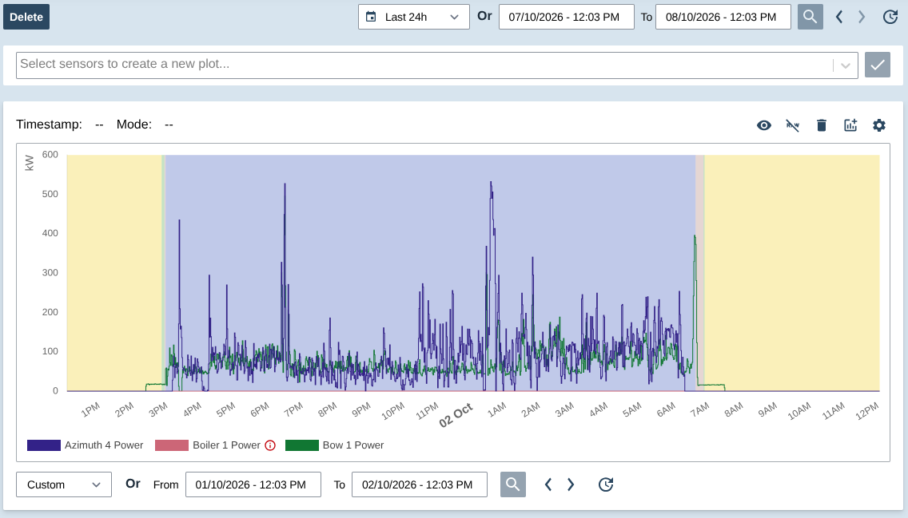Click Boiler 1 Power legend label

tap(226, 445)
